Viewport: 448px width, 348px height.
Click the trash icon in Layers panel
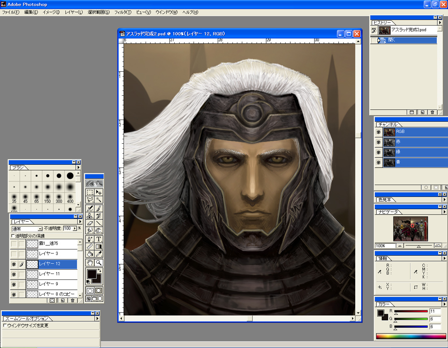pos(73,300)
